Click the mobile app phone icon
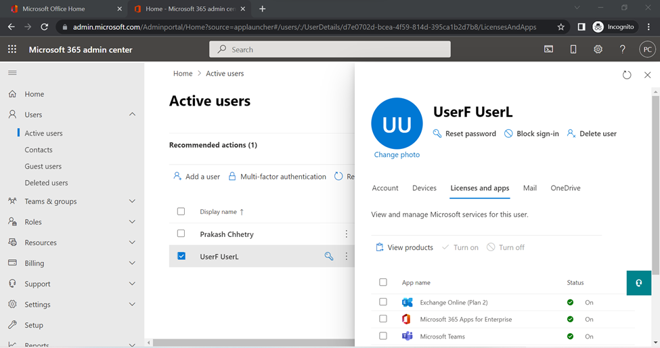 [573, 49]
